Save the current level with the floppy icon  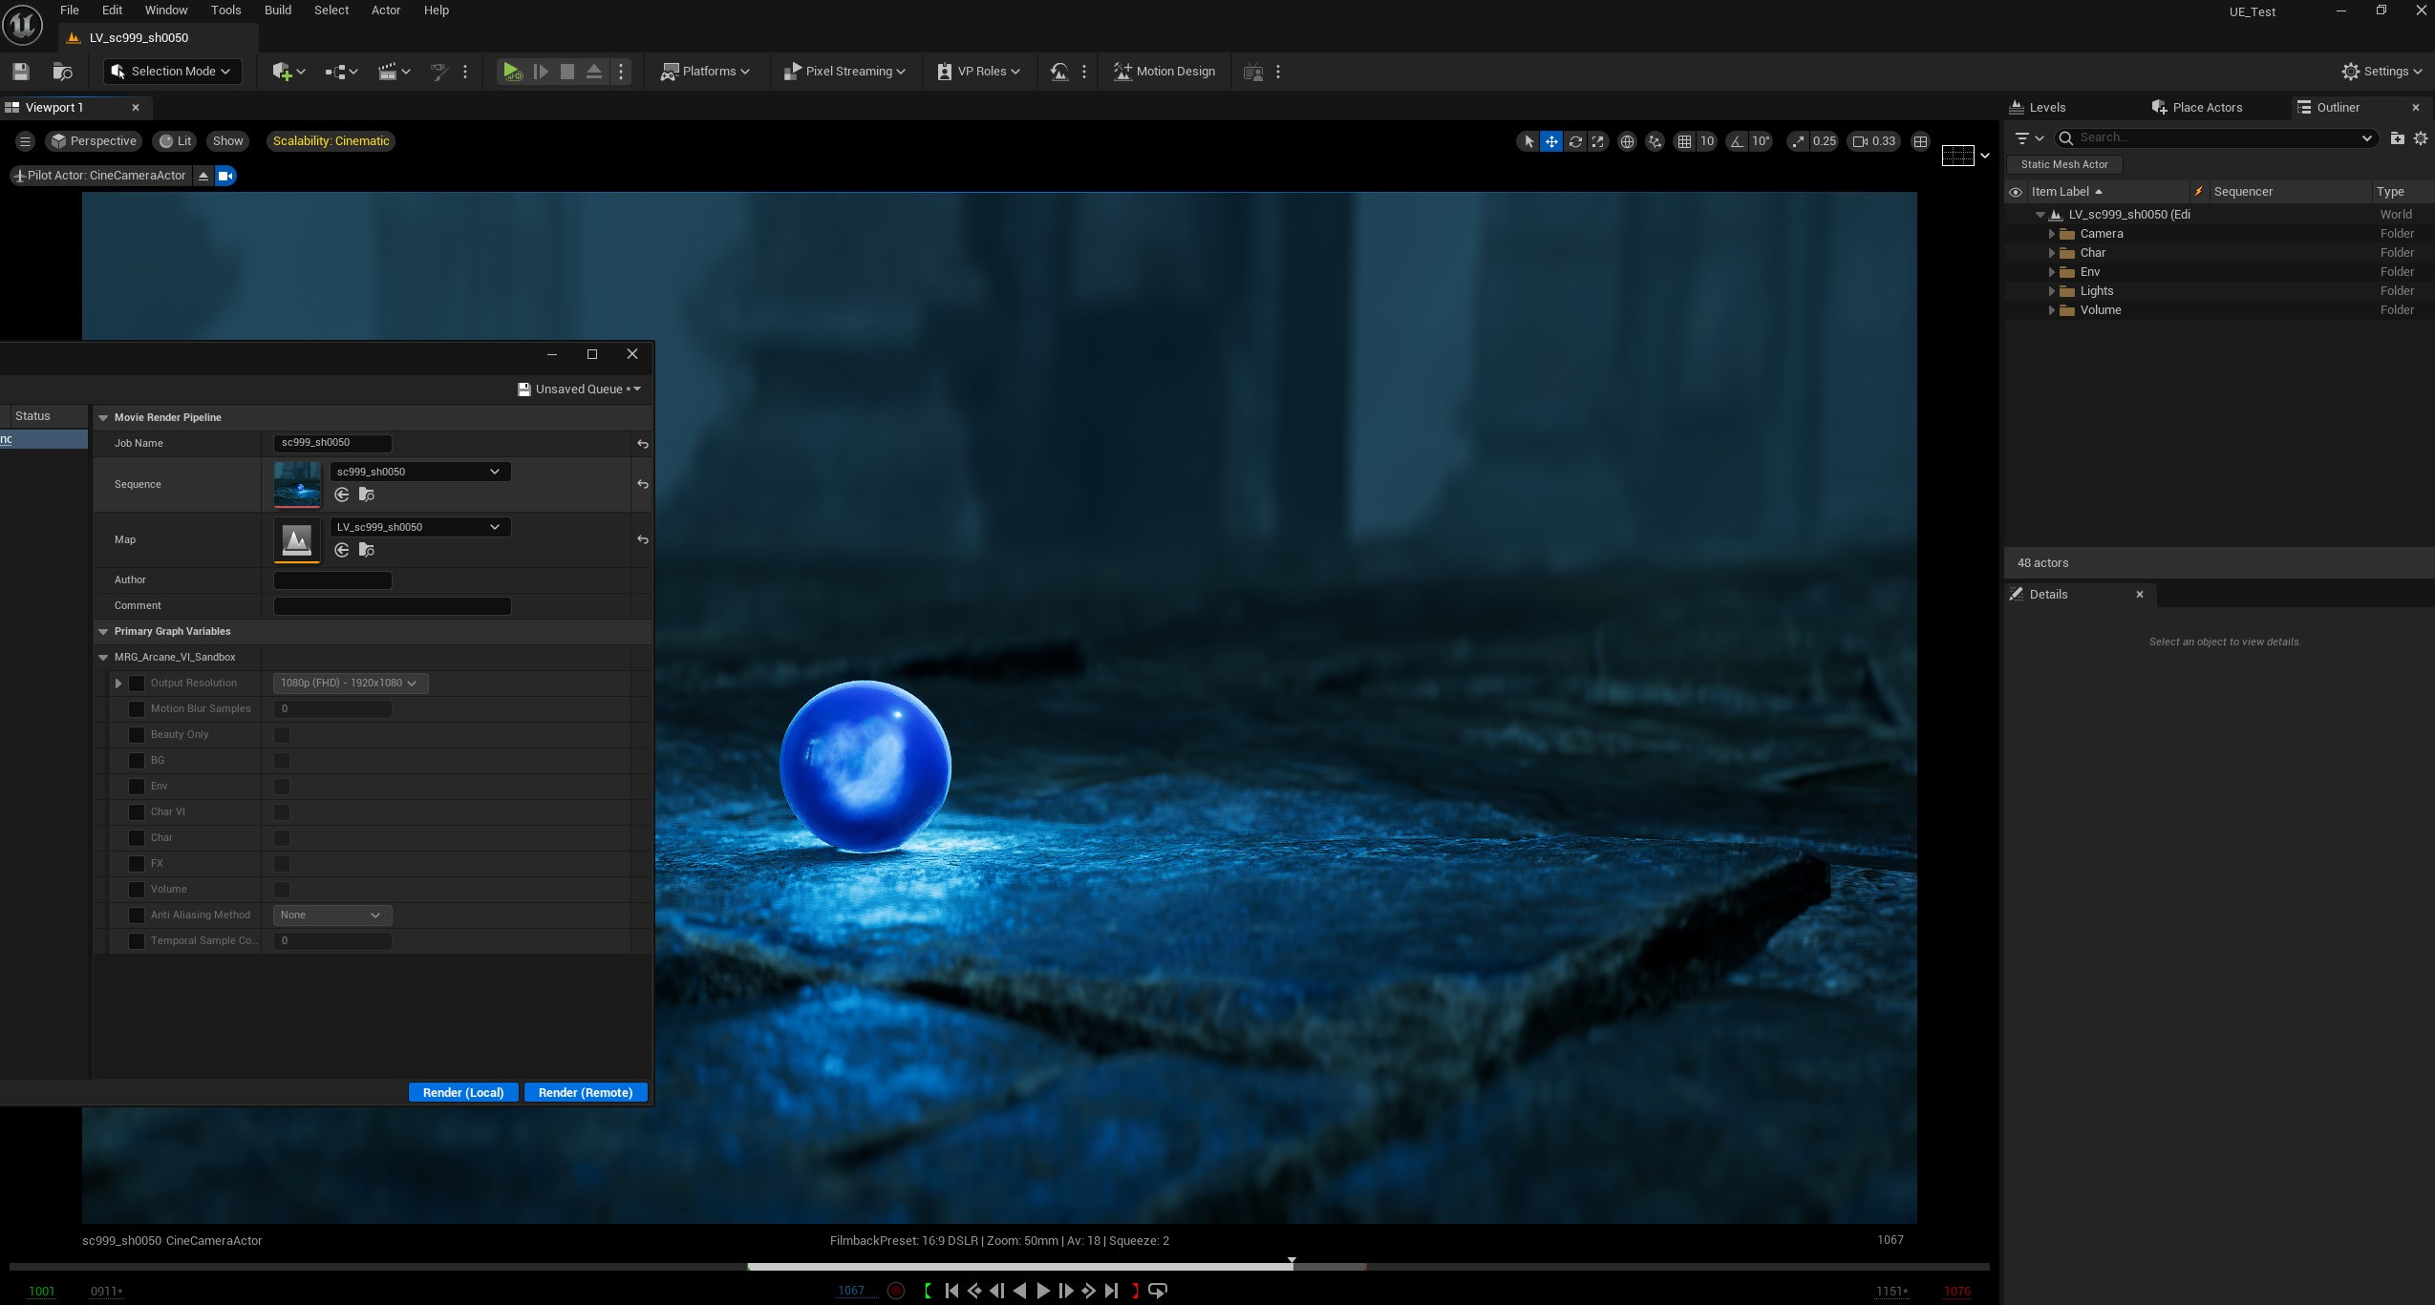point(20,71)
